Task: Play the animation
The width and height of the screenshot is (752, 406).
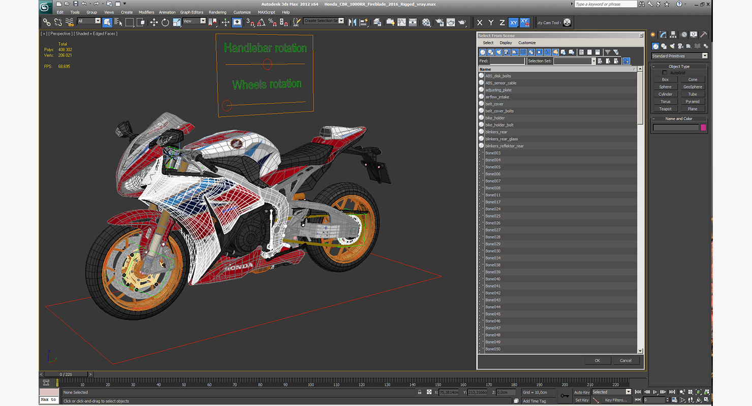Action: coord(655,392)
